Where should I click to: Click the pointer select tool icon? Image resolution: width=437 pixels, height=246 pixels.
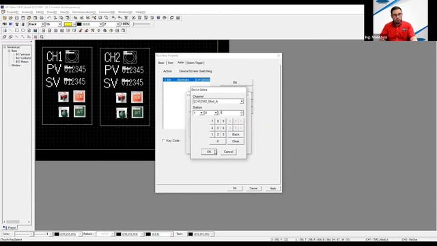tap(5, 30)
